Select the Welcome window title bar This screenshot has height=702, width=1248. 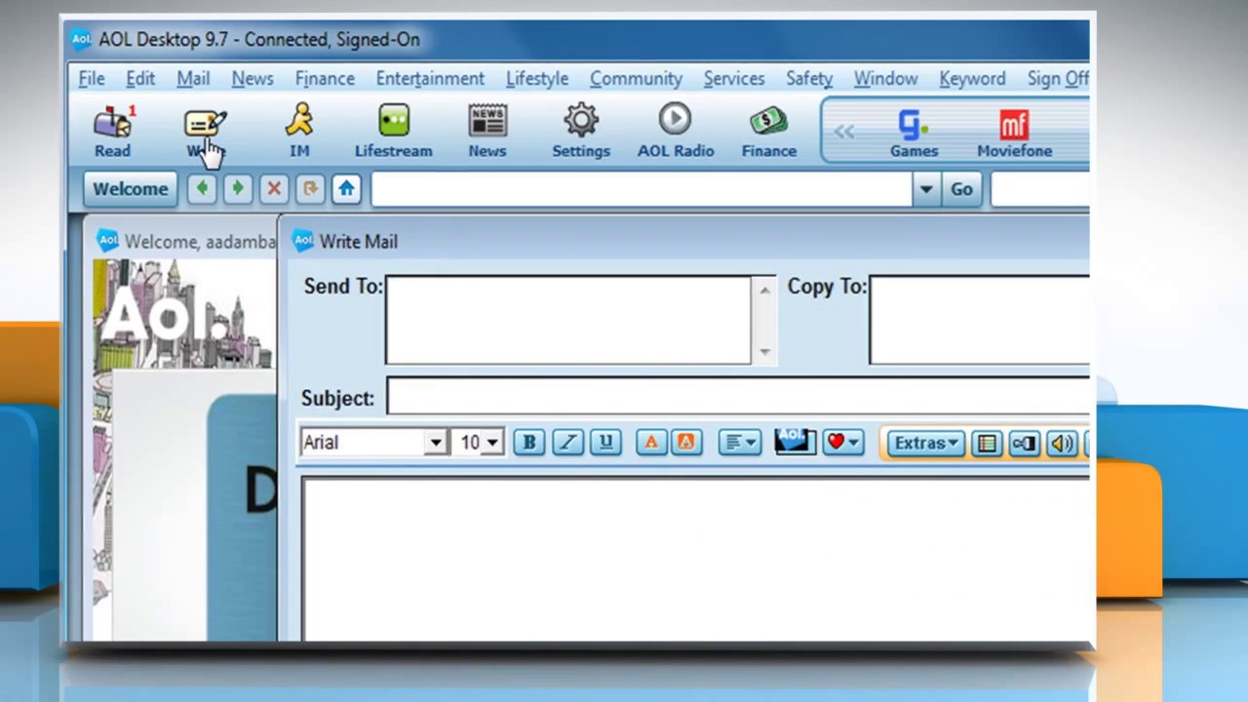(185, 242)
